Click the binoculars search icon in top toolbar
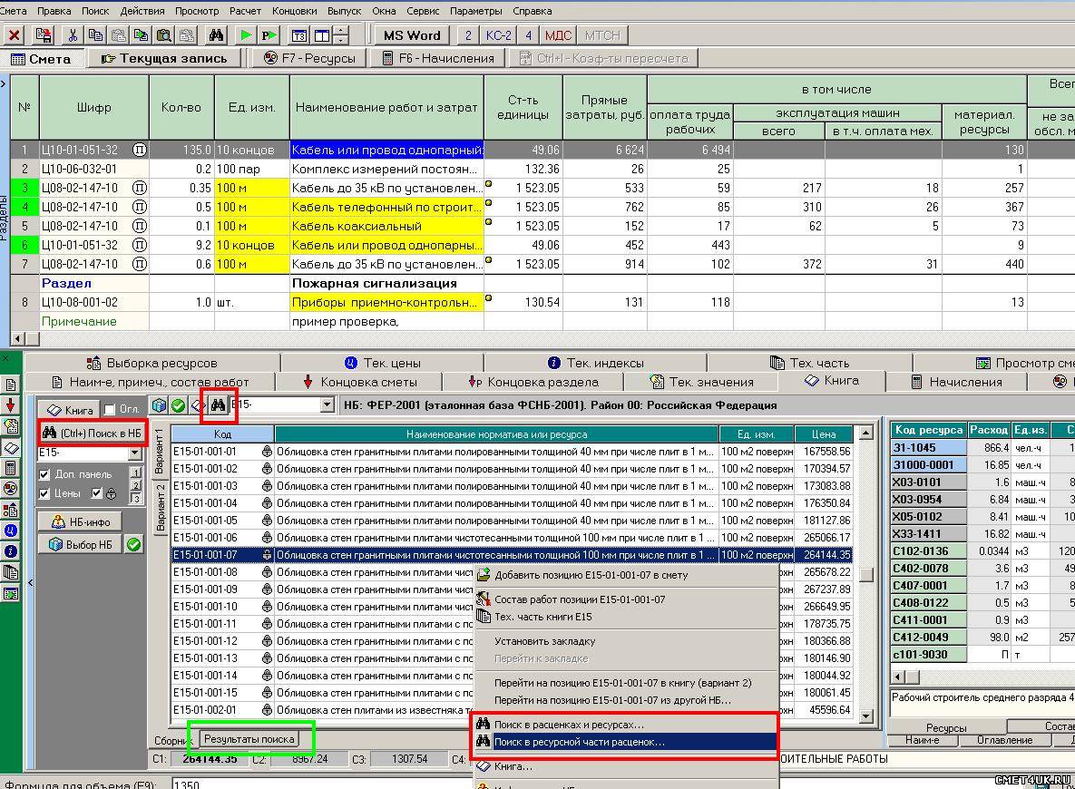The height and width of the screenshot is (789, 1075). tap(216, 35)
